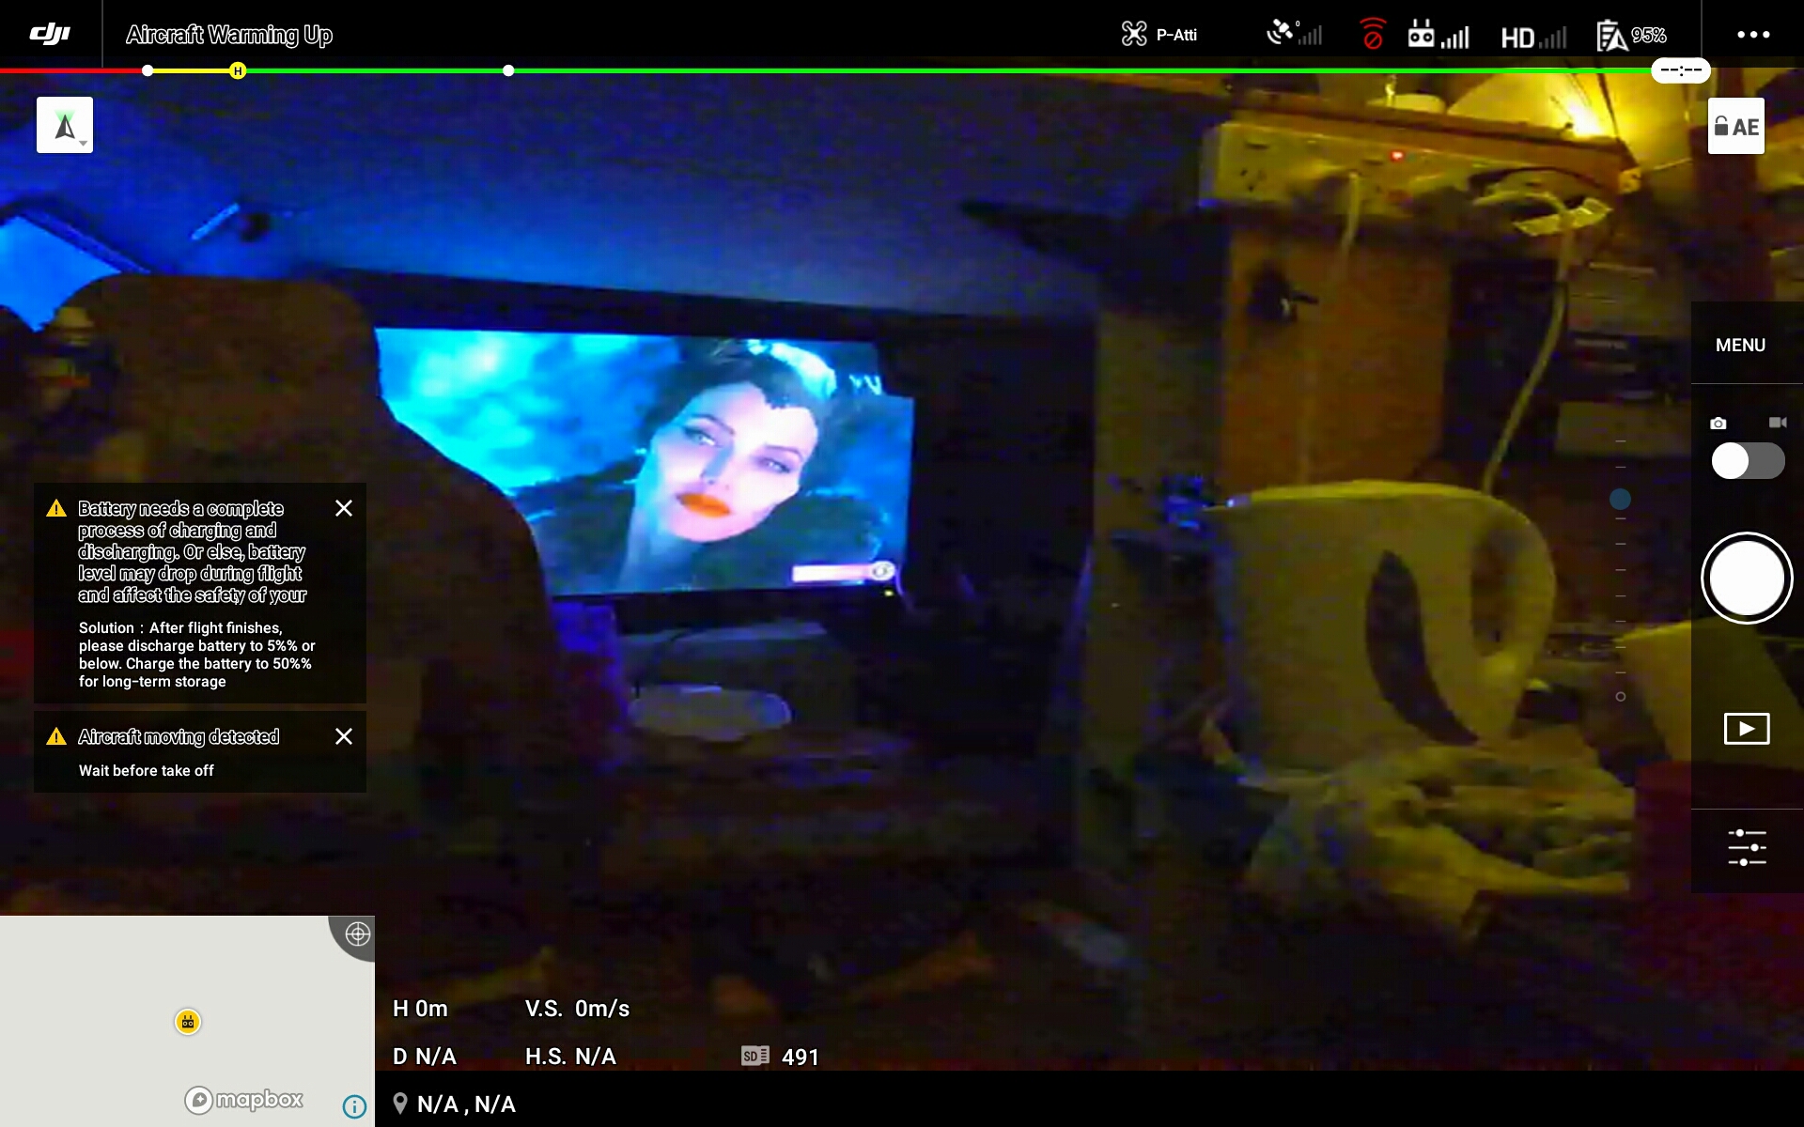Select the video recorder mode icon
This screenshot has height=1127, width=1804.
point(1778,423)
